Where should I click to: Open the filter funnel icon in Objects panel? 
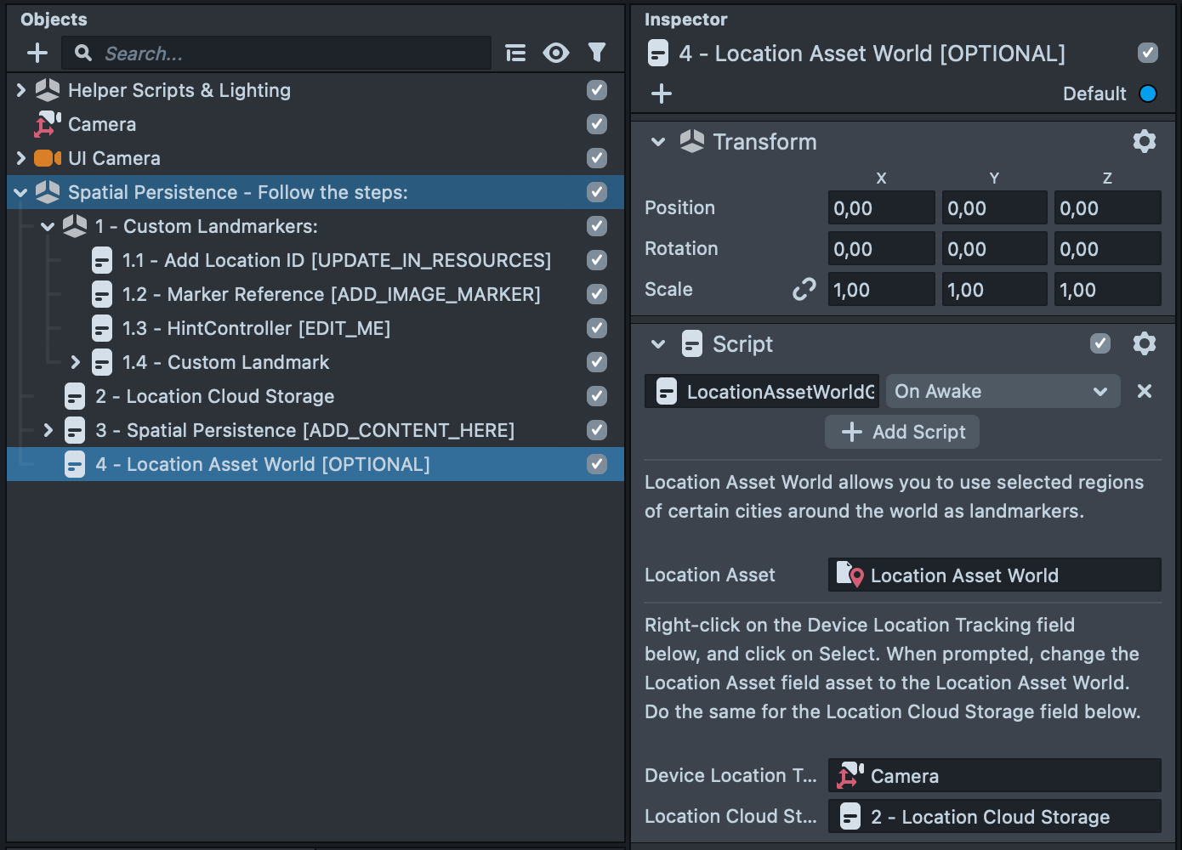point(597,54)
